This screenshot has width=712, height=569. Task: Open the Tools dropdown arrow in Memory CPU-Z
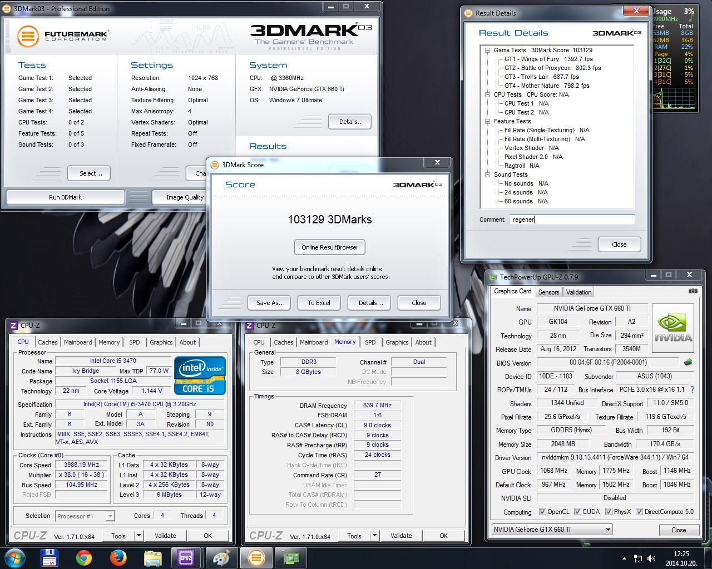click(374, 536)
